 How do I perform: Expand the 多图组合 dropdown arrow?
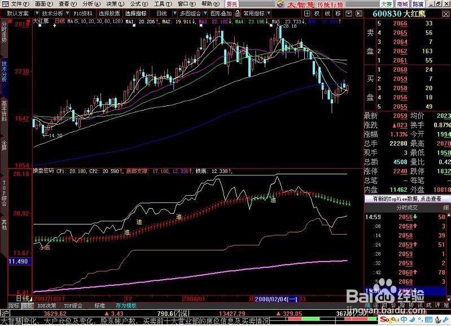(205, 13)
